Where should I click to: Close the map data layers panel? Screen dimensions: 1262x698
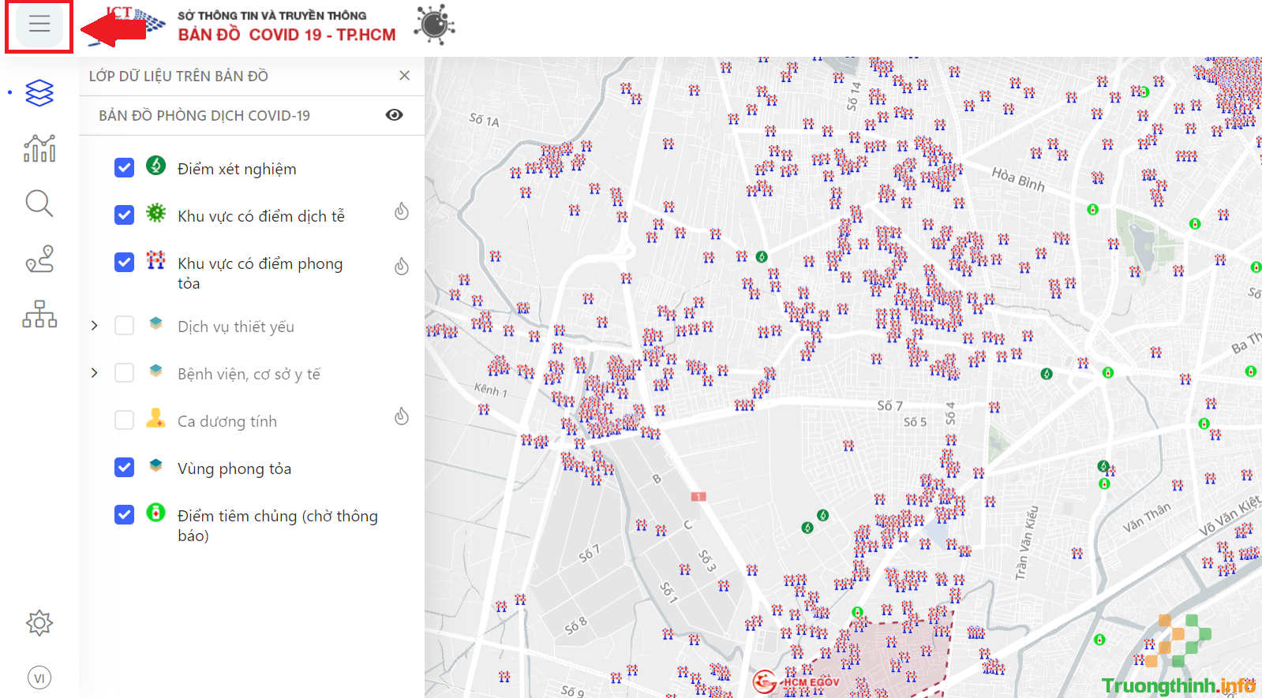tap(405, 76)
